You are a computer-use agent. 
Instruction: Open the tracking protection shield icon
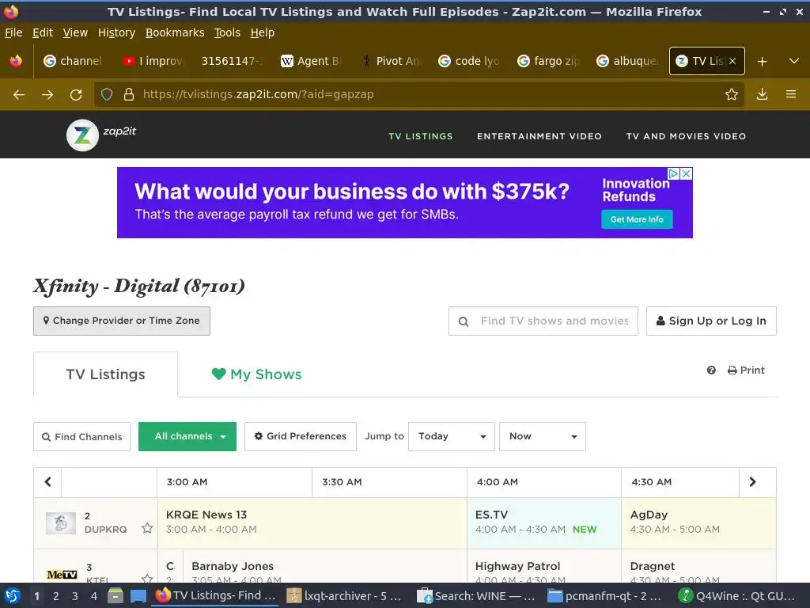pyautogui.click(x=107, y=94)
